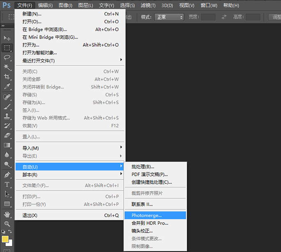Open the white background color swatch
This screenshot has height=252, width=281.
11,244
